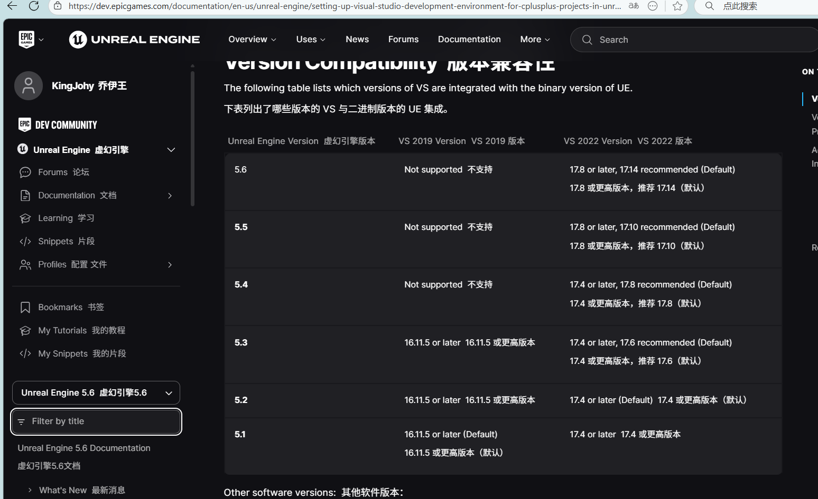The width and height of the screenshot is (818, 499).
Task: Click the Filter by title input
Action: point(96,421)
